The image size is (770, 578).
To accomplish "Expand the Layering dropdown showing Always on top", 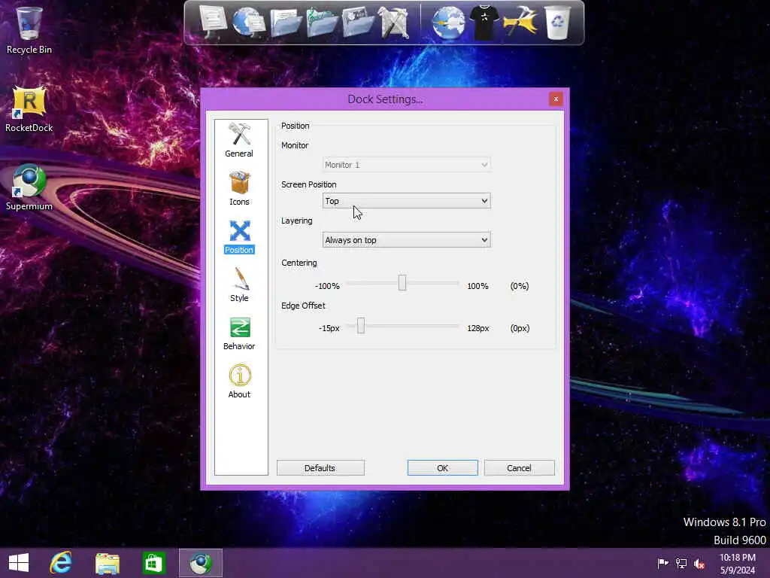I will click(406, 240).
